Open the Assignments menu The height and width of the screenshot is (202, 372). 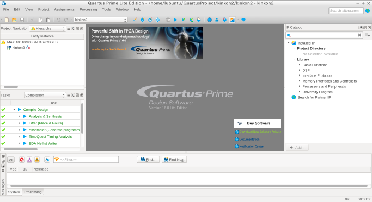coord(64,9)
